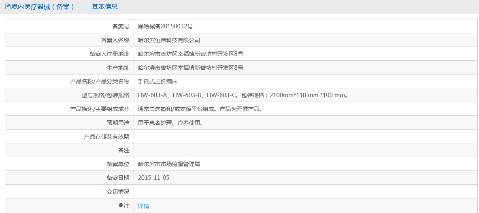This screenshot has height=213, width=479.
Task: Open the 详情 link
Action: point(144,206)
